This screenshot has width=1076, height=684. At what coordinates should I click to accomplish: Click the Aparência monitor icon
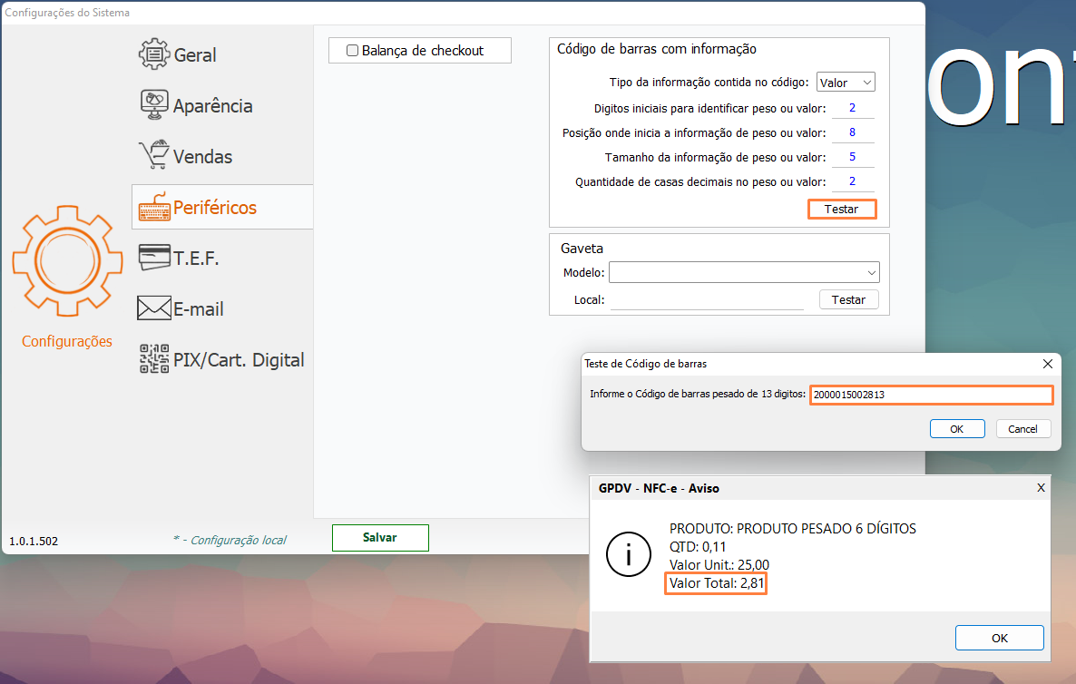(x=152, y=104)
